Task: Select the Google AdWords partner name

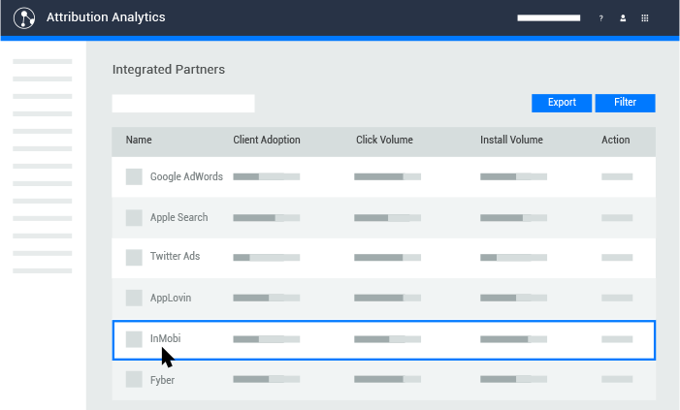Action: [186, 176]
